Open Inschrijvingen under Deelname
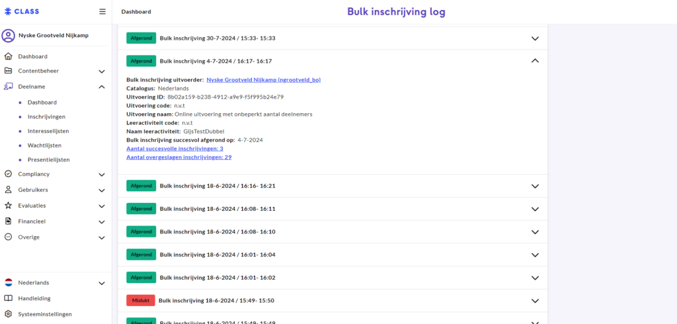Screen dimensions: 677x324 (46, 117)
